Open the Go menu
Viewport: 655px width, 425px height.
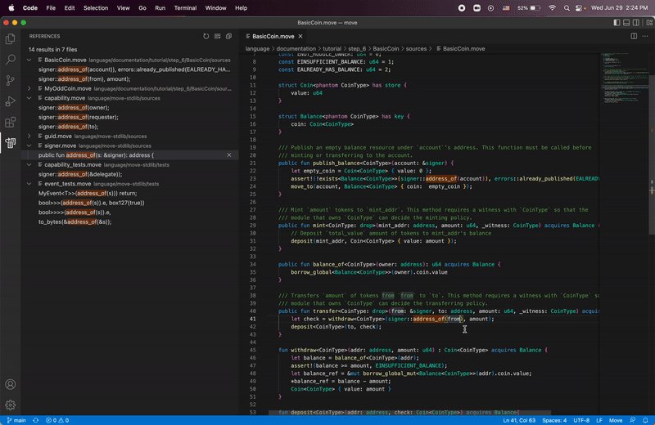(142, 8)
